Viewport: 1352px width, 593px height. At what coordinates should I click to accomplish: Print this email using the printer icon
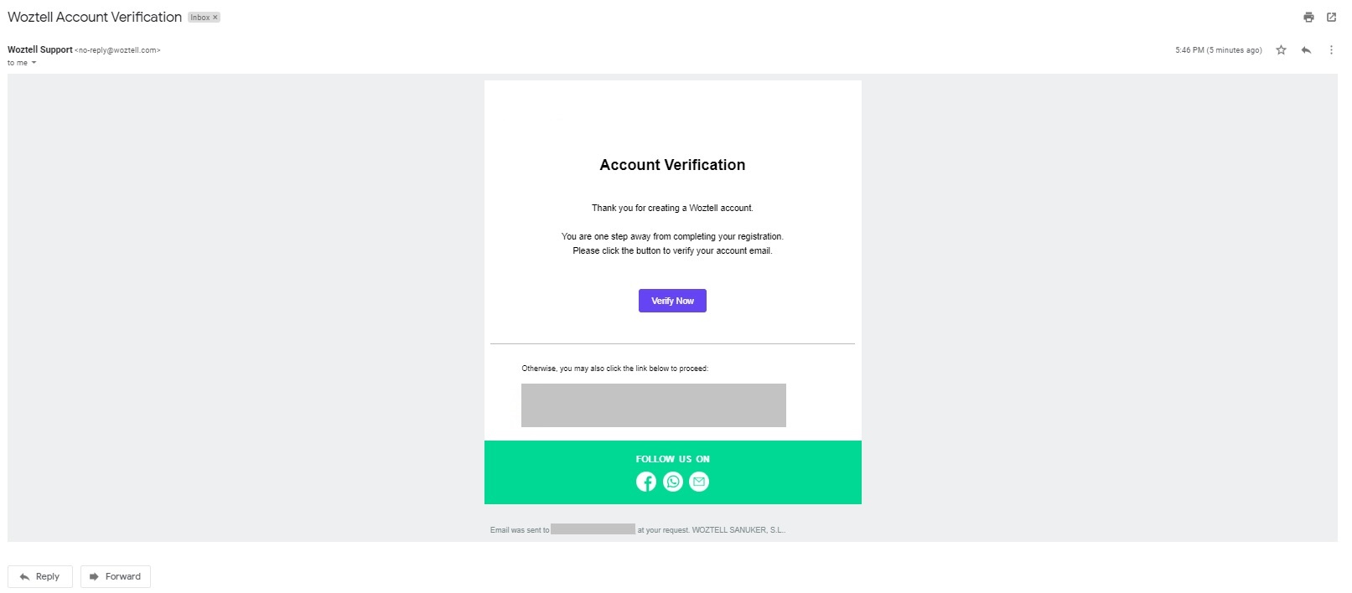1308,17
